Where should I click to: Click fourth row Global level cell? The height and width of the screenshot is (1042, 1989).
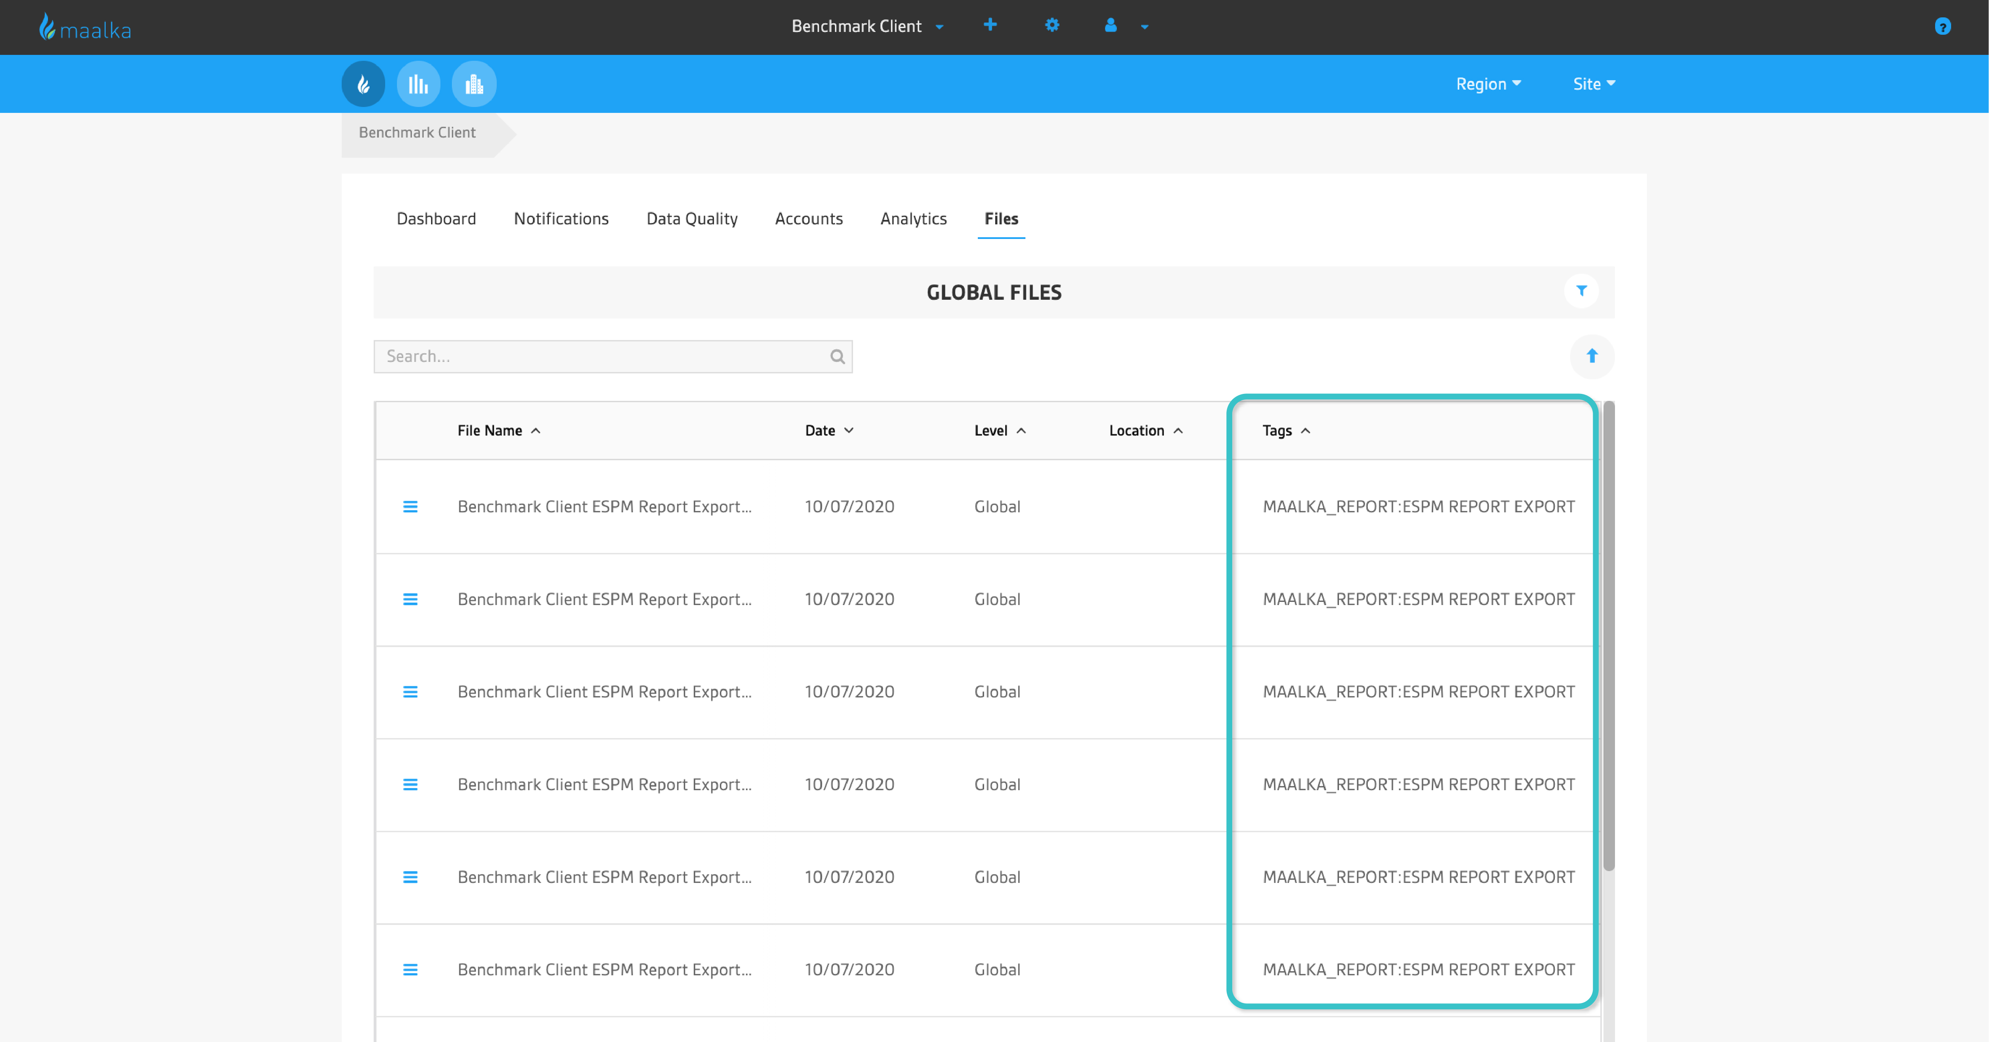[x=997, y=784]
